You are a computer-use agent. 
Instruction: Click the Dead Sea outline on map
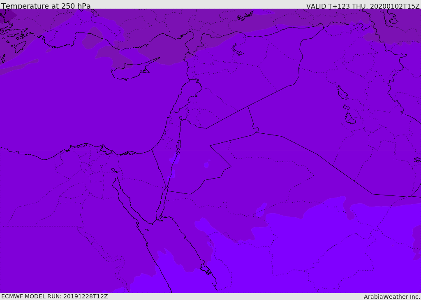pos(178,145)
